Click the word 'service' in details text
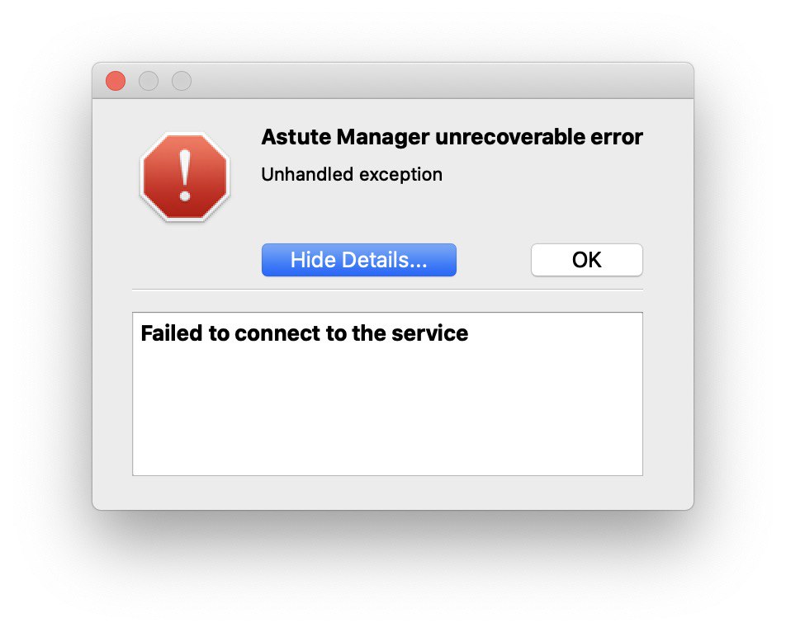The height and width of the screenshot is (632, 786). click(429, 333)
